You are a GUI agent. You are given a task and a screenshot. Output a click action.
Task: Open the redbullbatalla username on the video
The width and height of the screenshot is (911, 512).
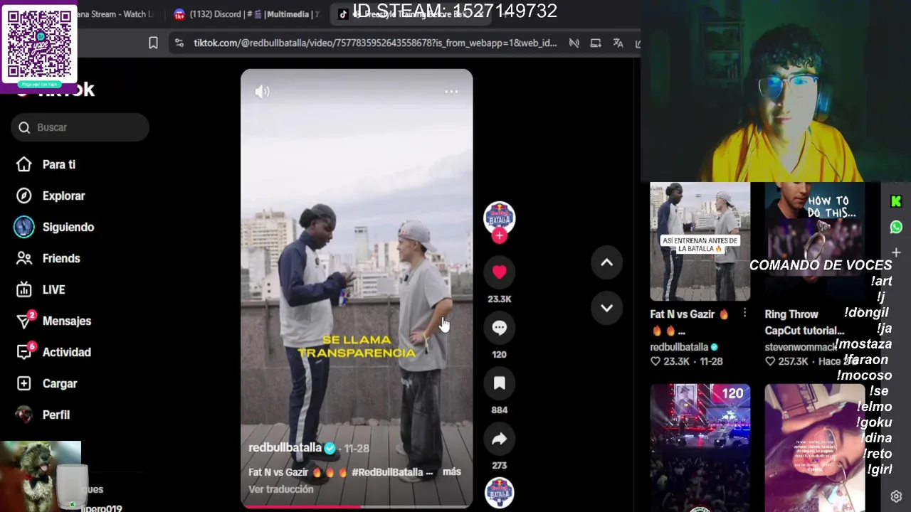[x=285, y=448]
